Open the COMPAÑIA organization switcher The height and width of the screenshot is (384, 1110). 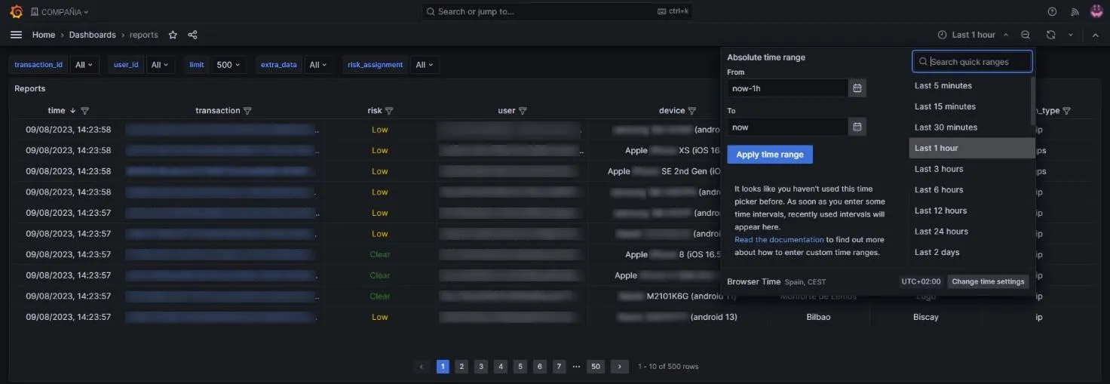[x=60, y=12]
